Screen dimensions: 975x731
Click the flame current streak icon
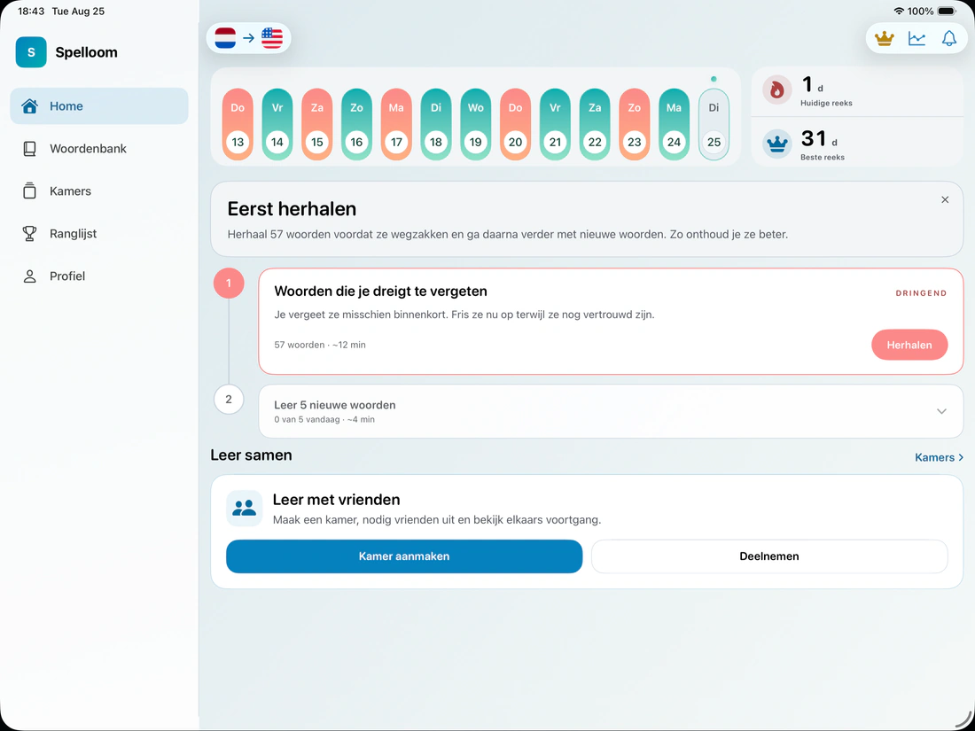click(776, 90)
